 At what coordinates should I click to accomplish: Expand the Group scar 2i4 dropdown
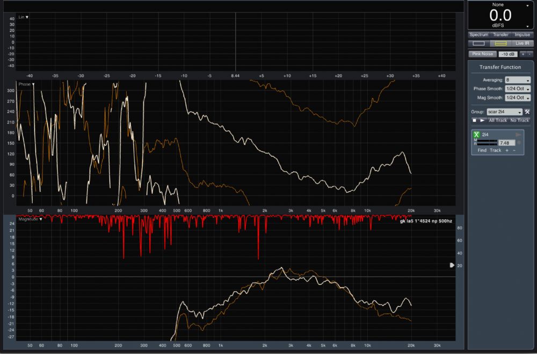point(504,112)
